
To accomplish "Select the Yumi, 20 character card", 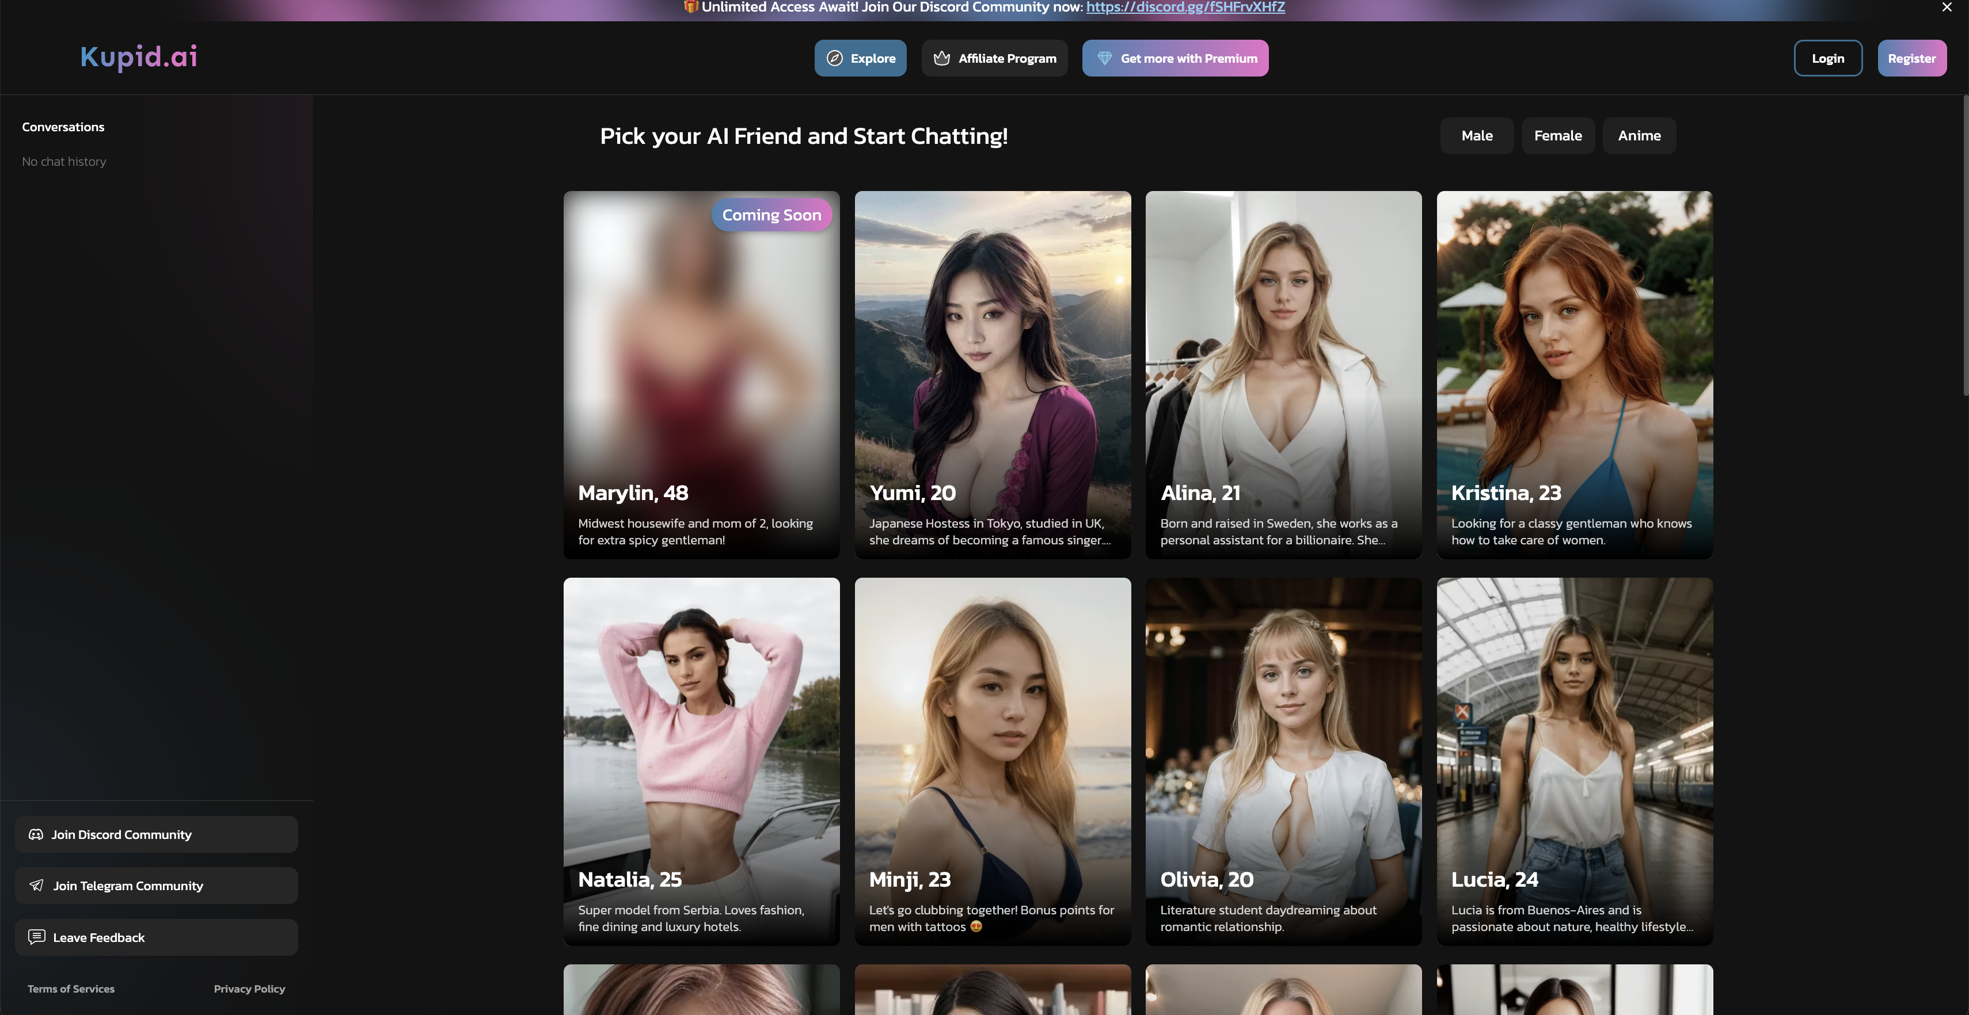I will [x=992, y=374].
